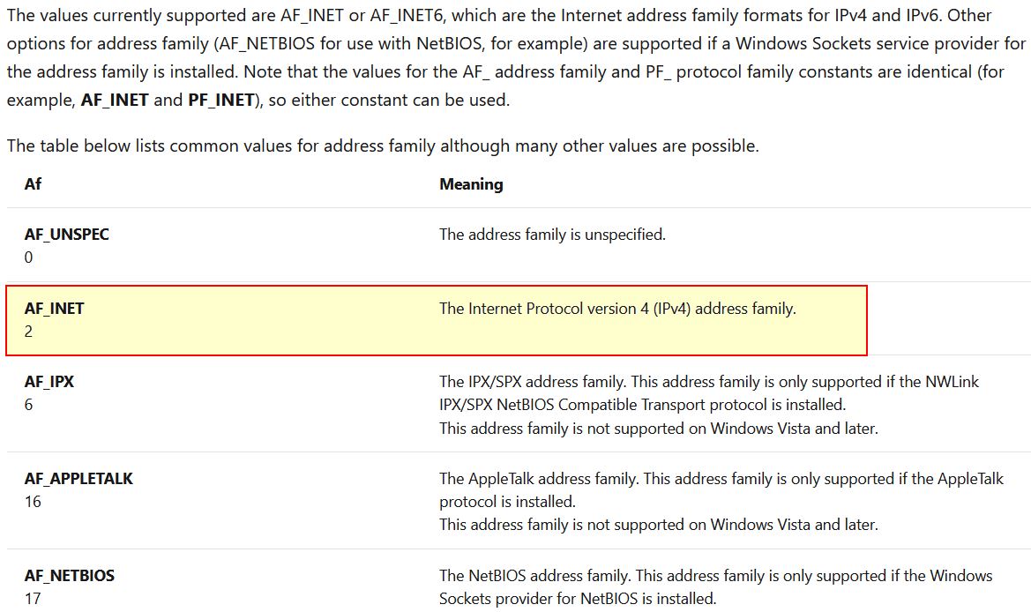The image size is (1031, 612).
Task: Click the AF_APPLETALK entry label
Action: pos(78,479)
